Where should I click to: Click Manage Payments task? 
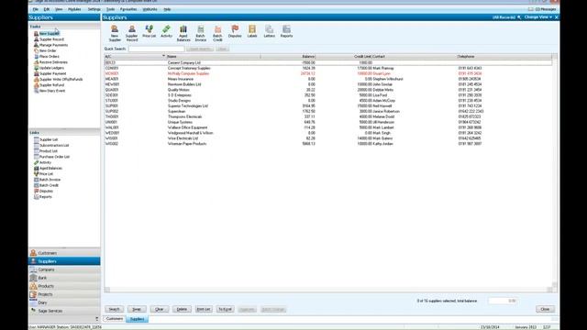point(51,45)
